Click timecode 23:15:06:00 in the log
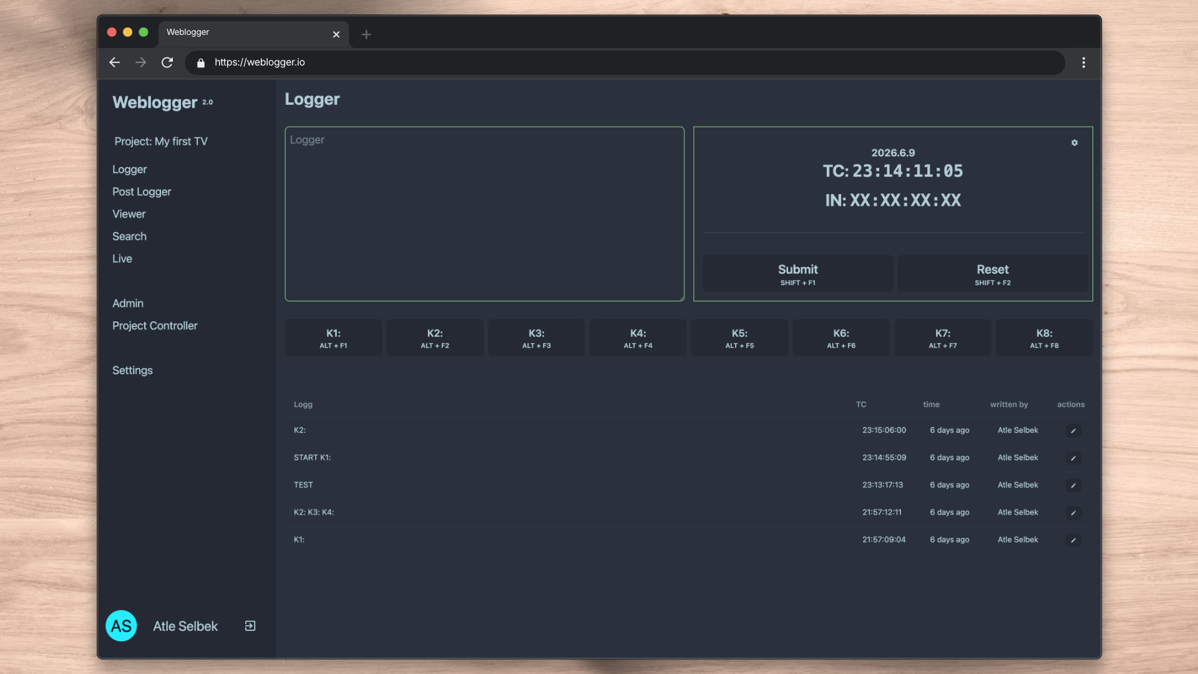Image resolution: width=1198 pixels, height=674 pixels. tap(884, 431)
